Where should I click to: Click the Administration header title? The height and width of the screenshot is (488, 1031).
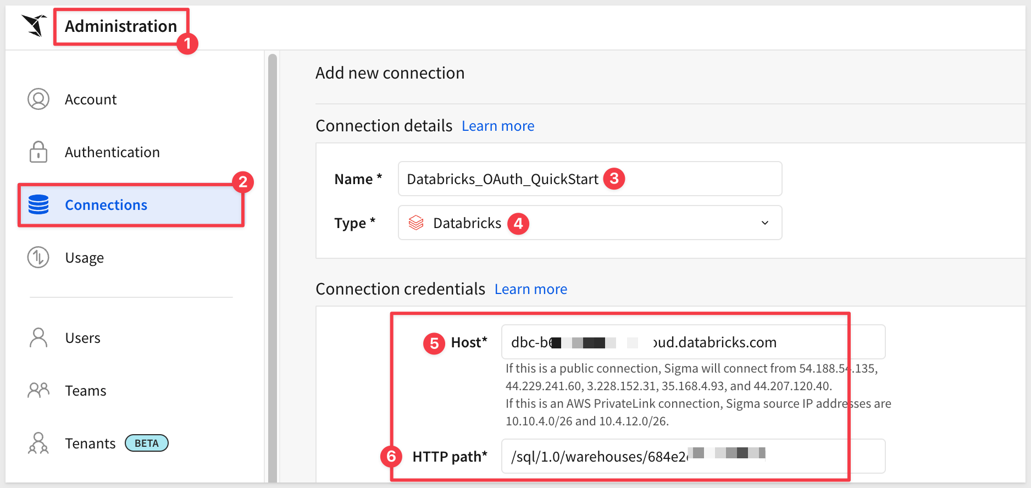coord(121,26)
